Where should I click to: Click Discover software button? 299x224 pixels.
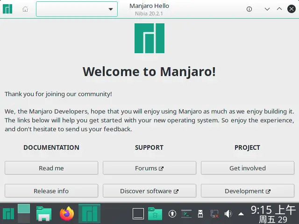click(149, 191)
